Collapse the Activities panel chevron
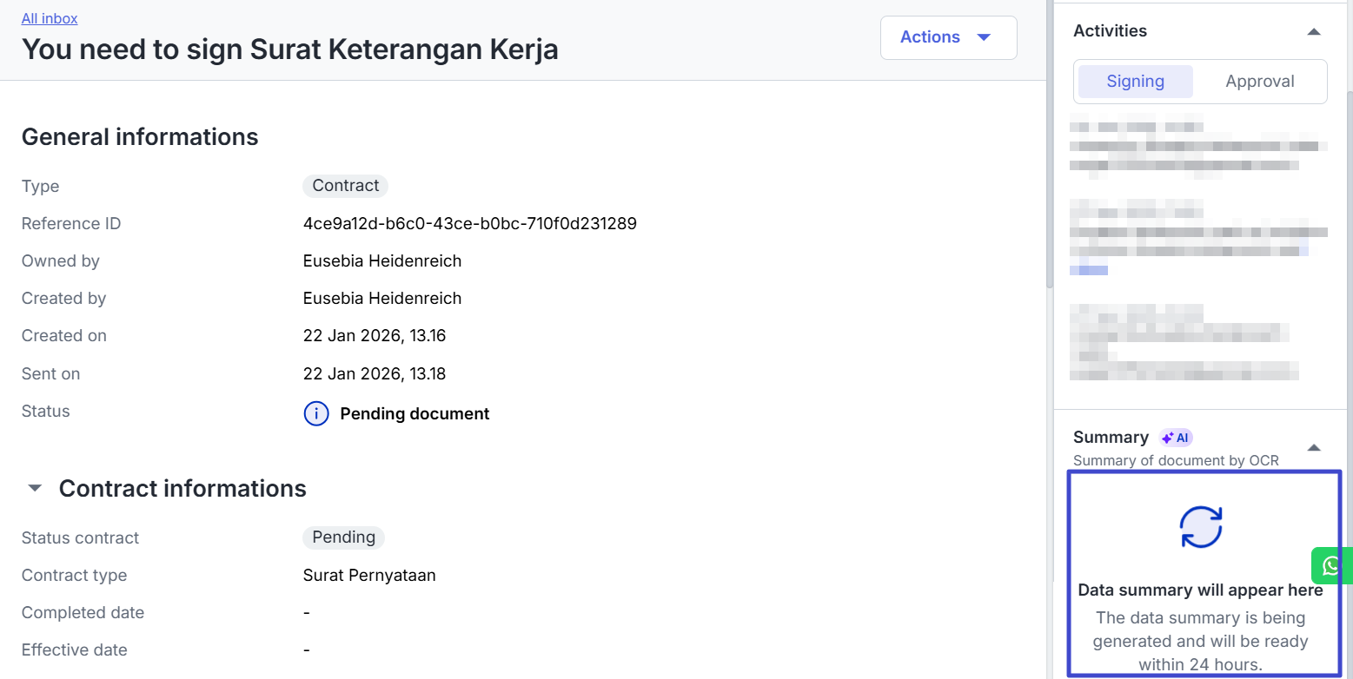The width and height of the screenshot is (1353, 679). [x=1313, y=31]
